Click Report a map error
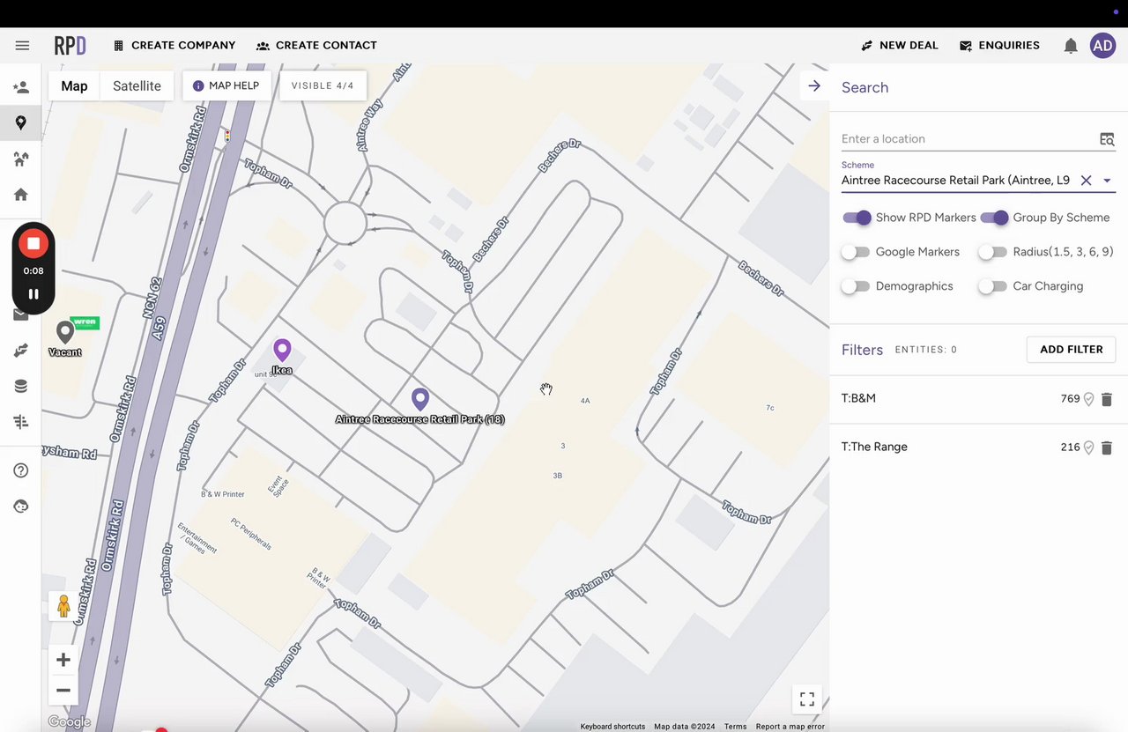The height and width of the screenshot is (732, 1128). point(790,727)
